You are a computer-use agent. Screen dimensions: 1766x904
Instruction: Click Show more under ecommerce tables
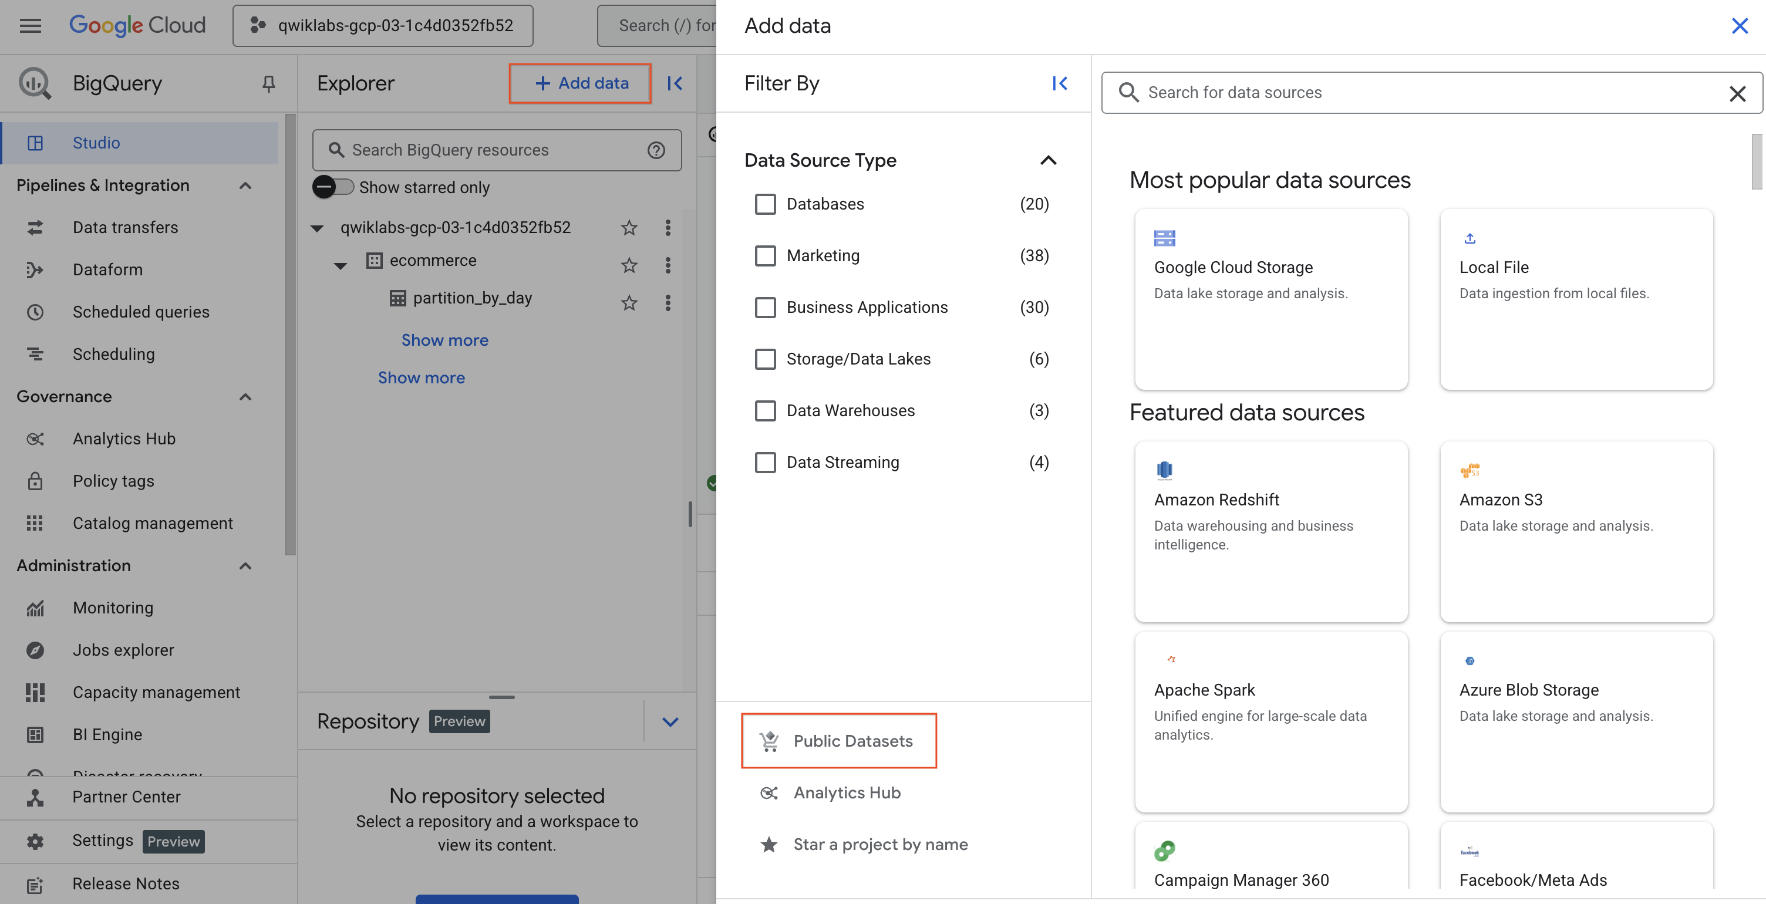[445, 340]
